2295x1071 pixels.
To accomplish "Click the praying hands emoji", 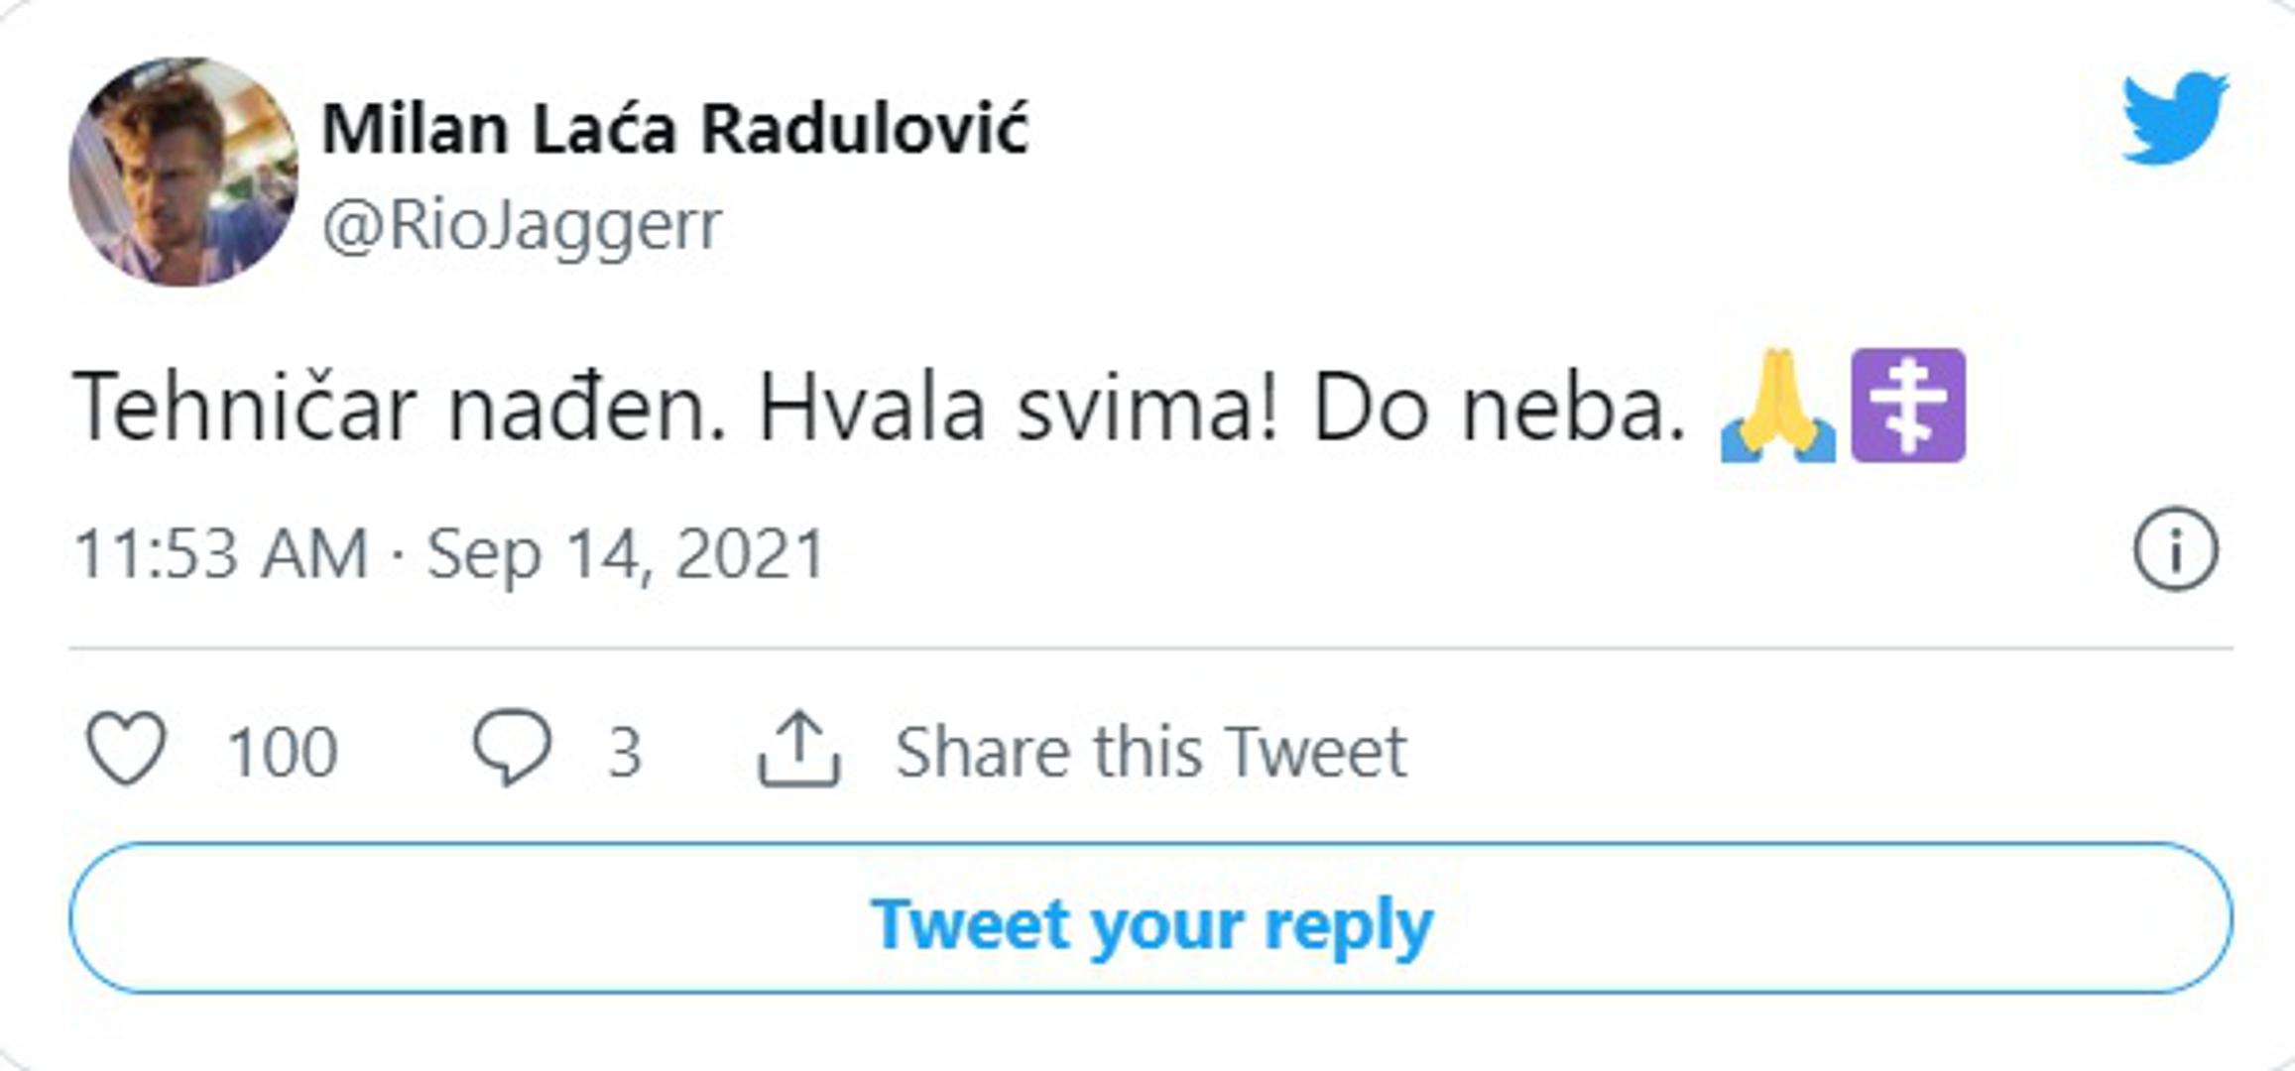I will (1779, 406).
